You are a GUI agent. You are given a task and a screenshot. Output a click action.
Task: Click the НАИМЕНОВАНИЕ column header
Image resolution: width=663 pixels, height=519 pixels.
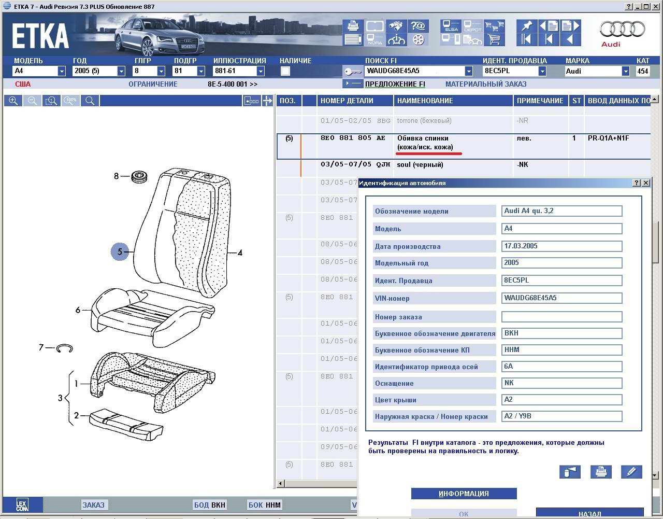[454, 101]
